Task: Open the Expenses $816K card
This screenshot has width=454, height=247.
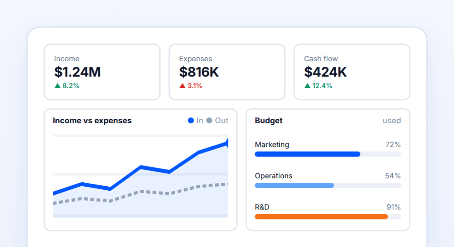Action: click(227, 72)
